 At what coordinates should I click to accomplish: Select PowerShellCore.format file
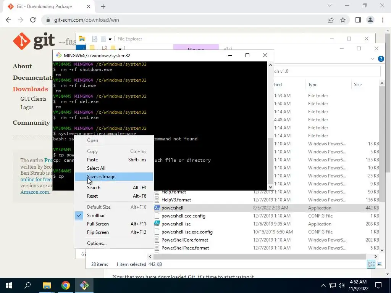pos(185,240)
